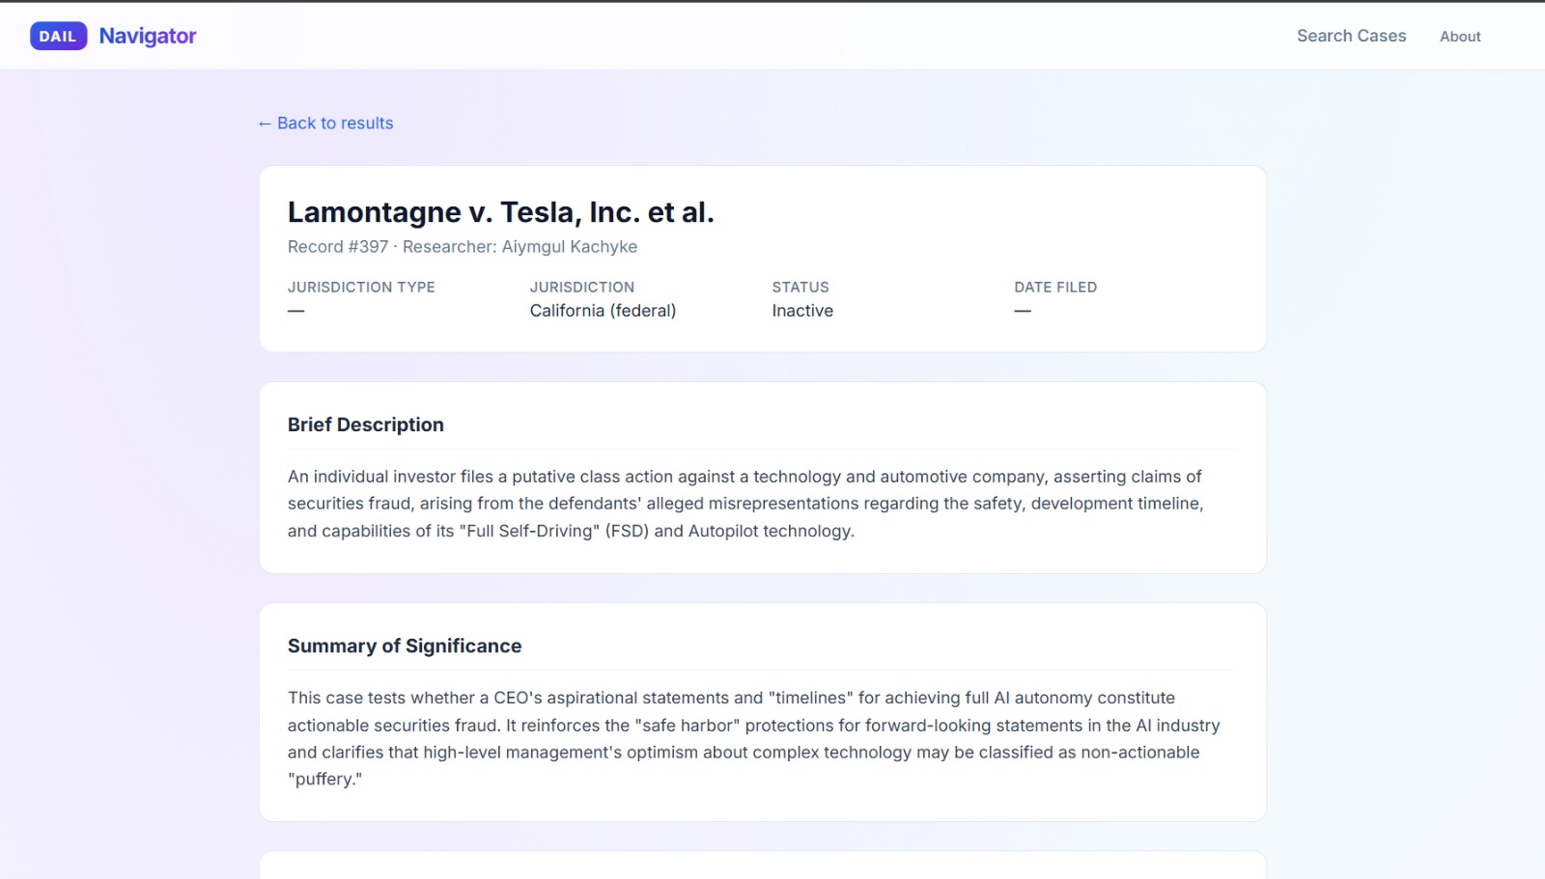The height and width of the screenshot is (879, 1545).
Task: Click the Summary of Significance heading
Action: pos(405,646)
